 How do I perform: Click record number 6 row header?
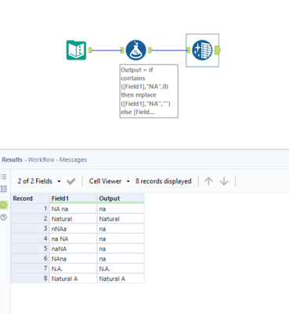coord(30,258)
